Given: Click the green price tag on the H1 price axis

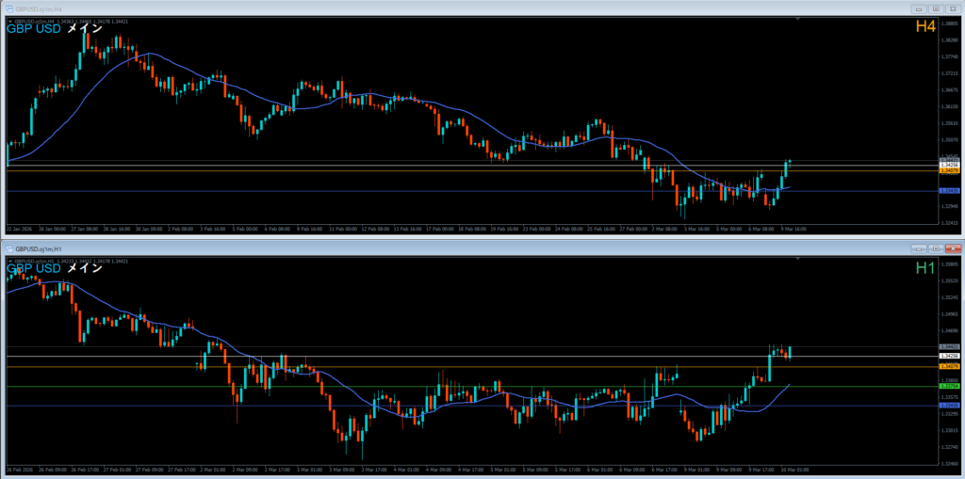Looking at the screenshot, I should click(950, 386).
